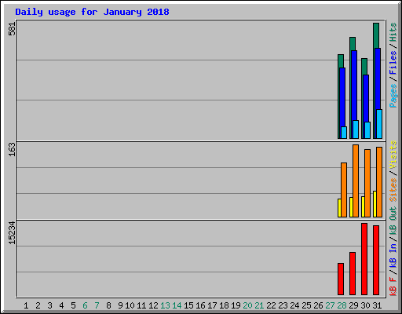Click day 1 on the x-axis
The image size is (402, 314).
[26, 305]
